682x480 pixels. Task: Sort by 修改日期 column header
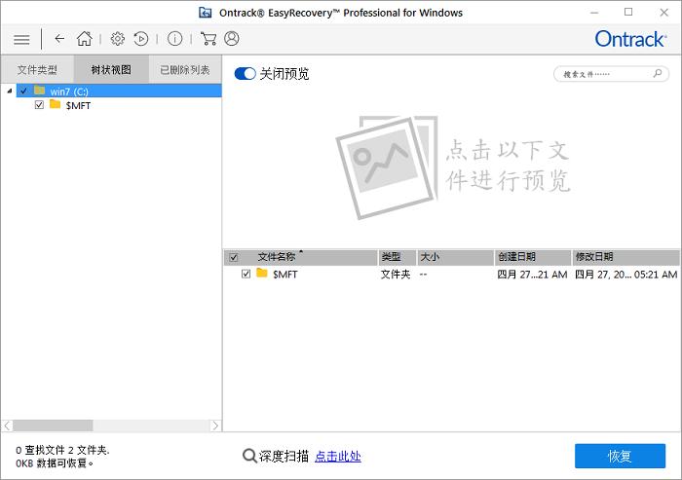(625, 257)
